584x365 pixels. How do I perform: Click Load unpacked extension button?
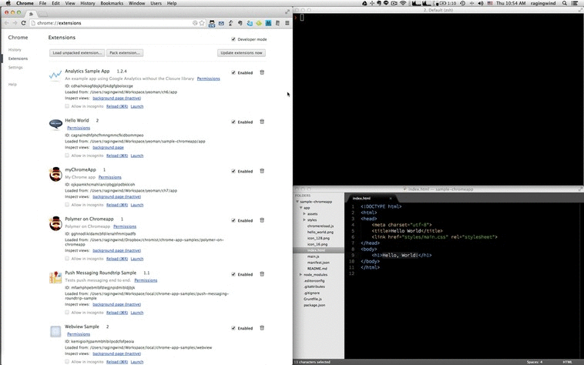(x=77, y=53)
